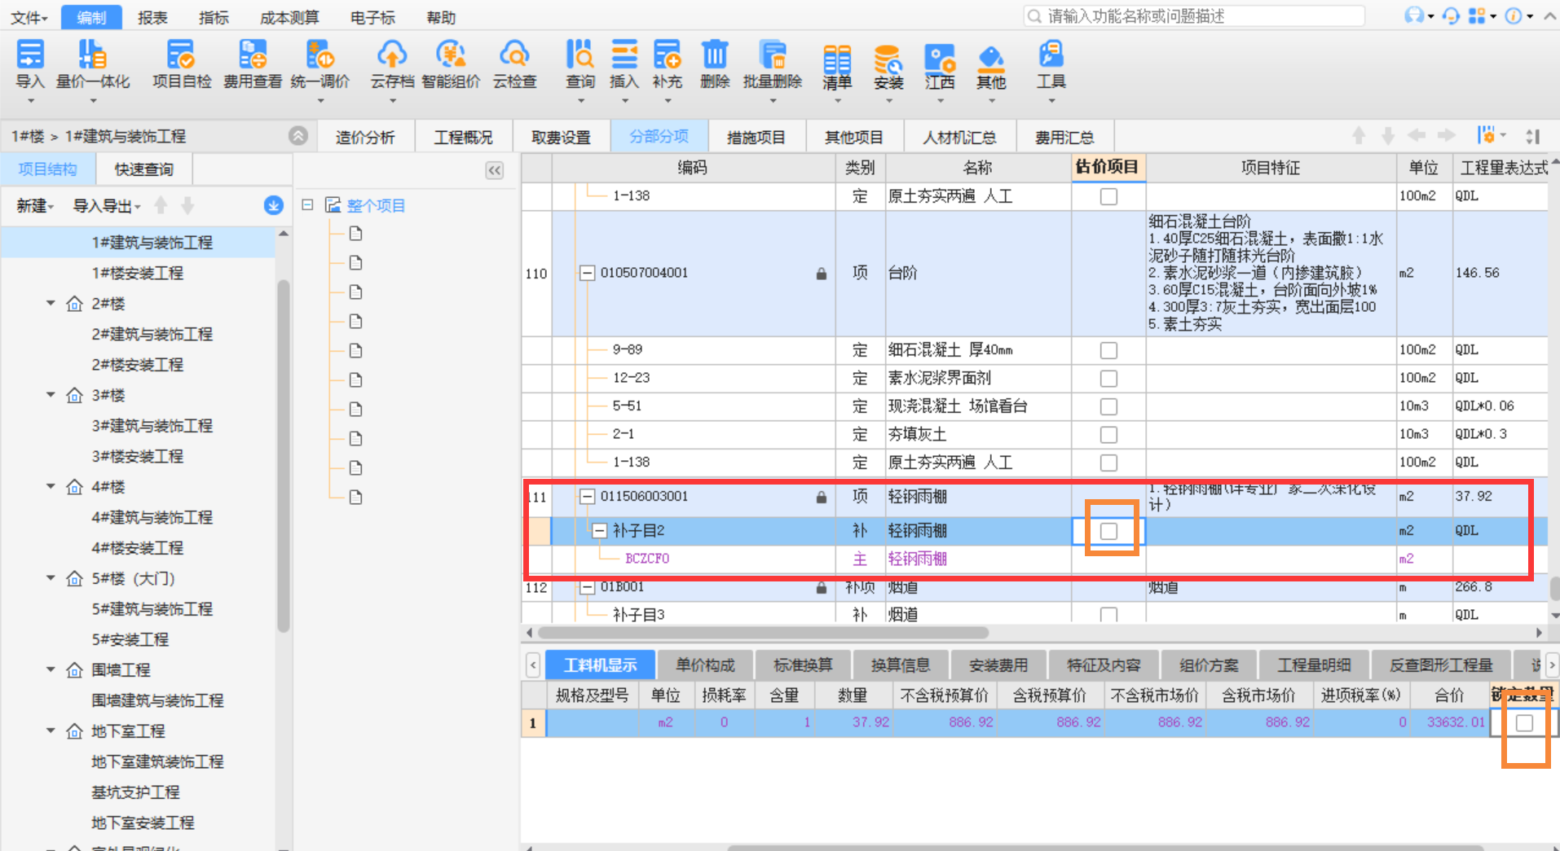Click the 146.56 quantity cell
The width and height of the screenshot is (1560, 851).
(1500, 273)
